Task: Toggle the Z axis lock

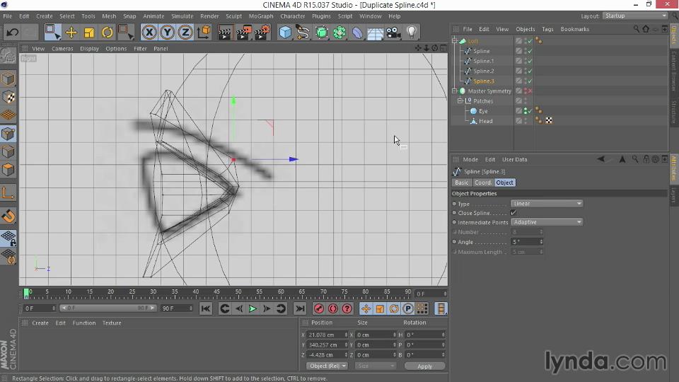Action: [x=185, y=33]
